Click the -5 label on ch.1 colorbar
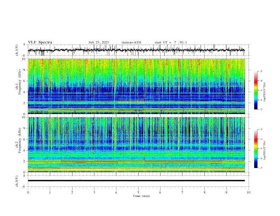Viewport: 280px width, 216px height. click(x=261, y=90)
